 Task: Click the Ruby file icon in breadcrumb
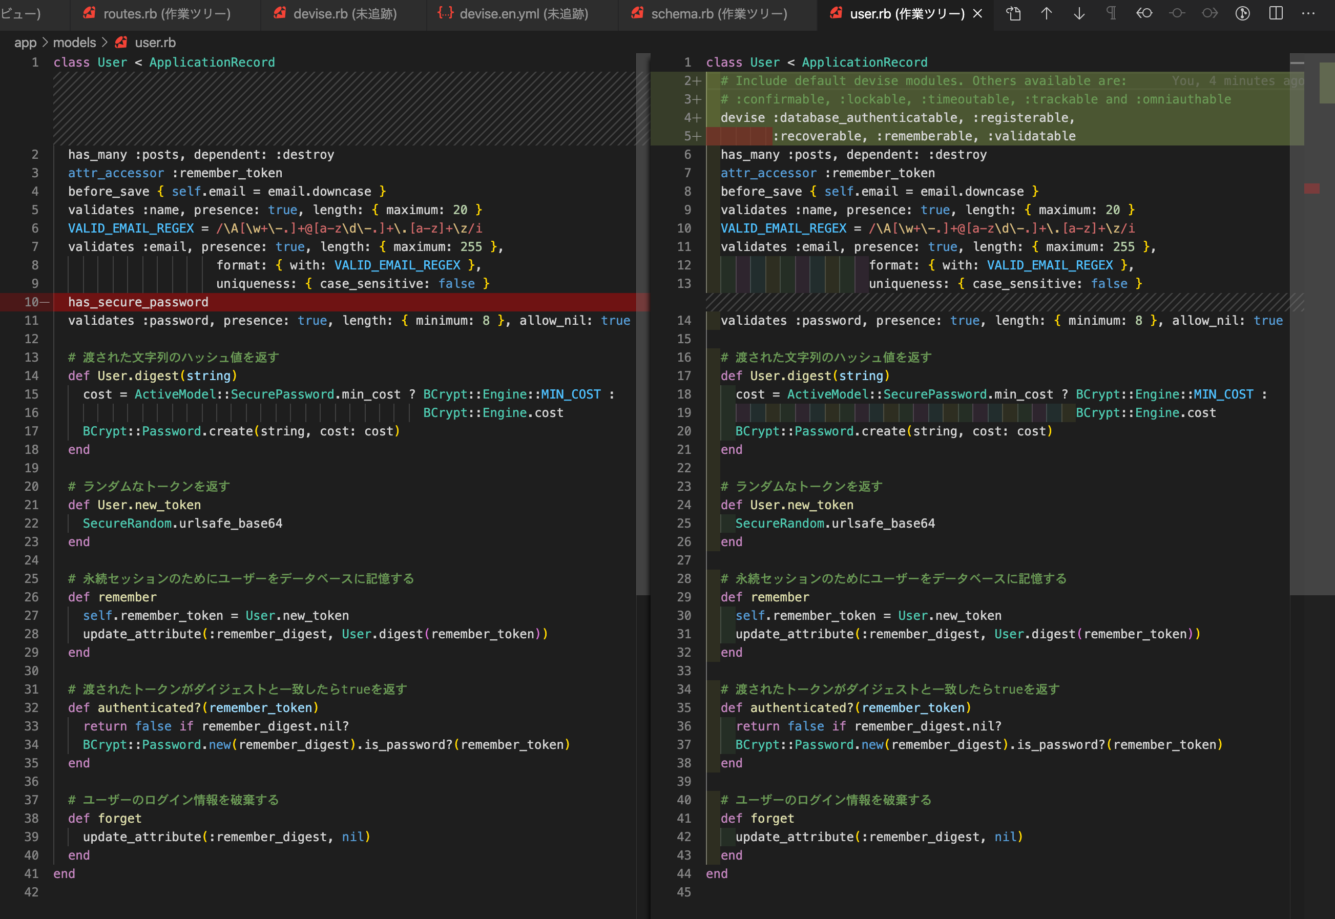pos(121,43)
